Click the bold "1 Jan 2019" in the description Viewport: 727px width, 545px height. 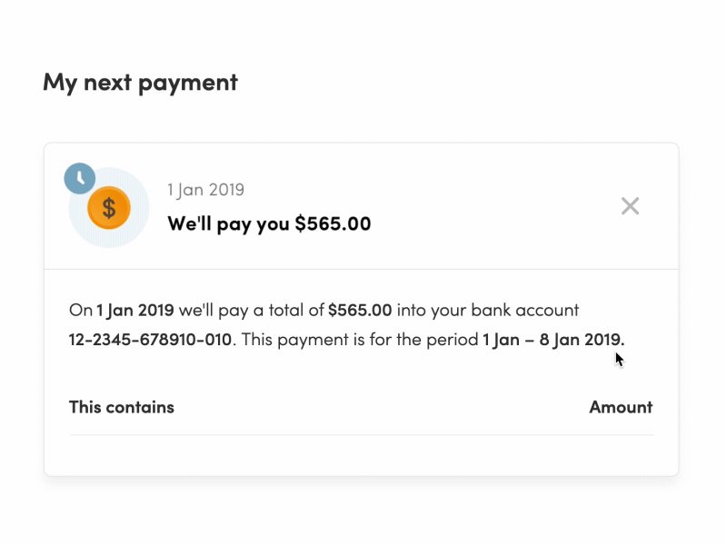[135, 310]
